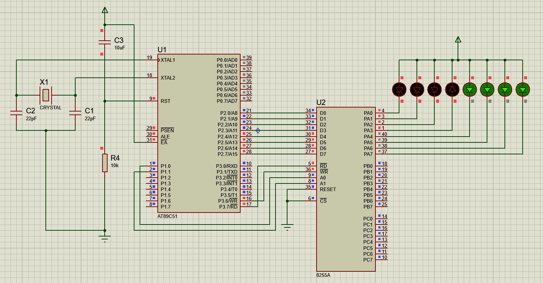This screenshot has width=543, height=283.
Task: Select the green LED wired to PA5
Action: pyautogui.click(x=487, y=89)
